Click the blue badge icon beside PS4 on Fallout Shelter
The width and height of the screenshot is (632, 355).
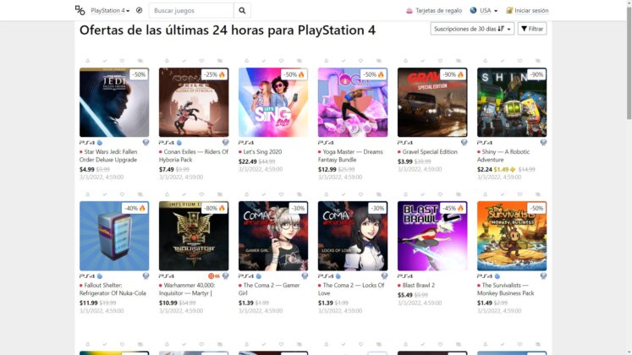click(100, 276)
